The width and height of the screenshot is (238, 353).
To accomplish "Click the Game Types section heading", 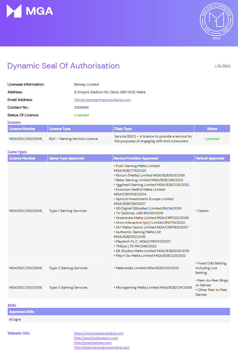I will coord(17,152).
